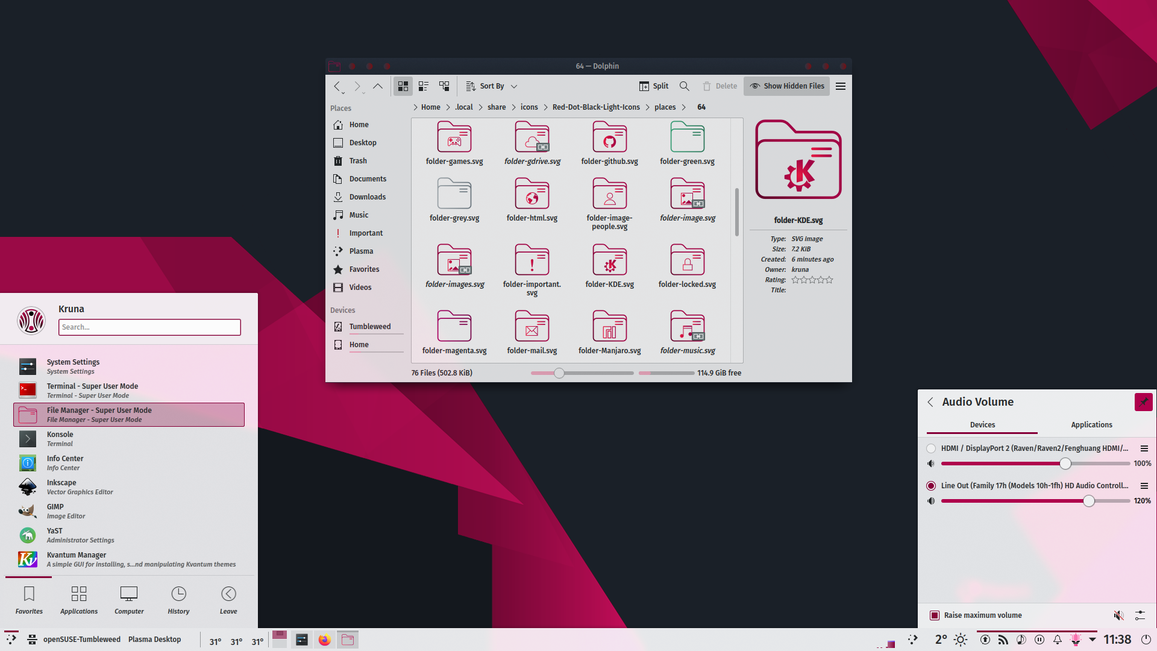1157x651 pixels.
Task: Toggle Split view in Dolphin
Action: pos(654,86)
